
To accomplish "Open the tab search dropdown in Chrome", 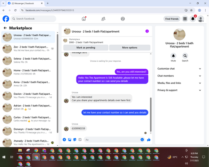I will [x=3, y=3].
